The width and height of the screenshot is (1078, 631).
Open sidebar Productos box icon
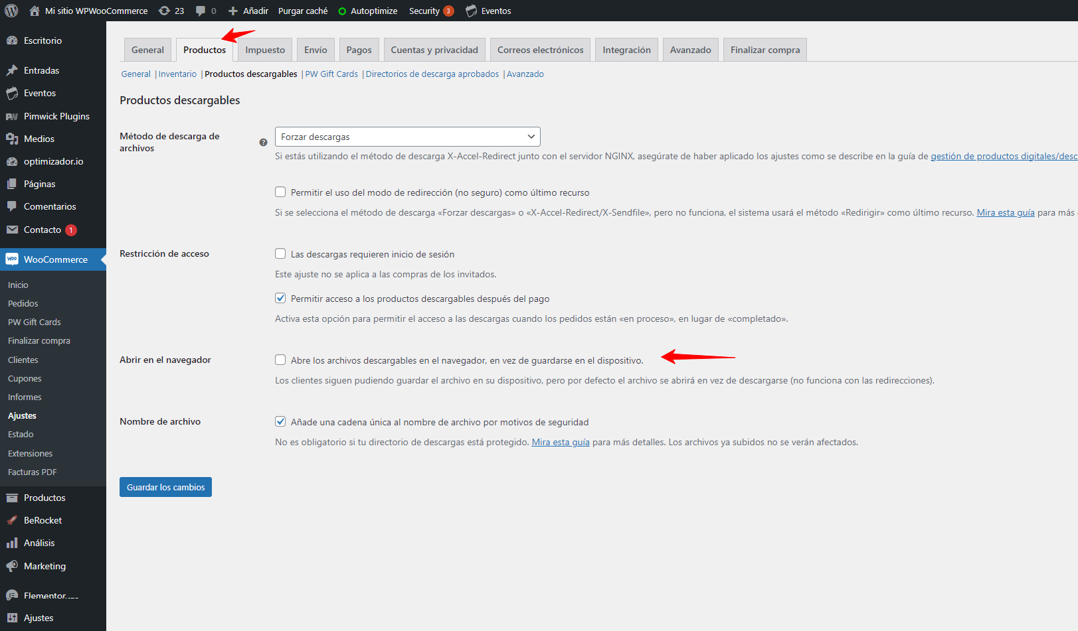click(x=12, y=498)
